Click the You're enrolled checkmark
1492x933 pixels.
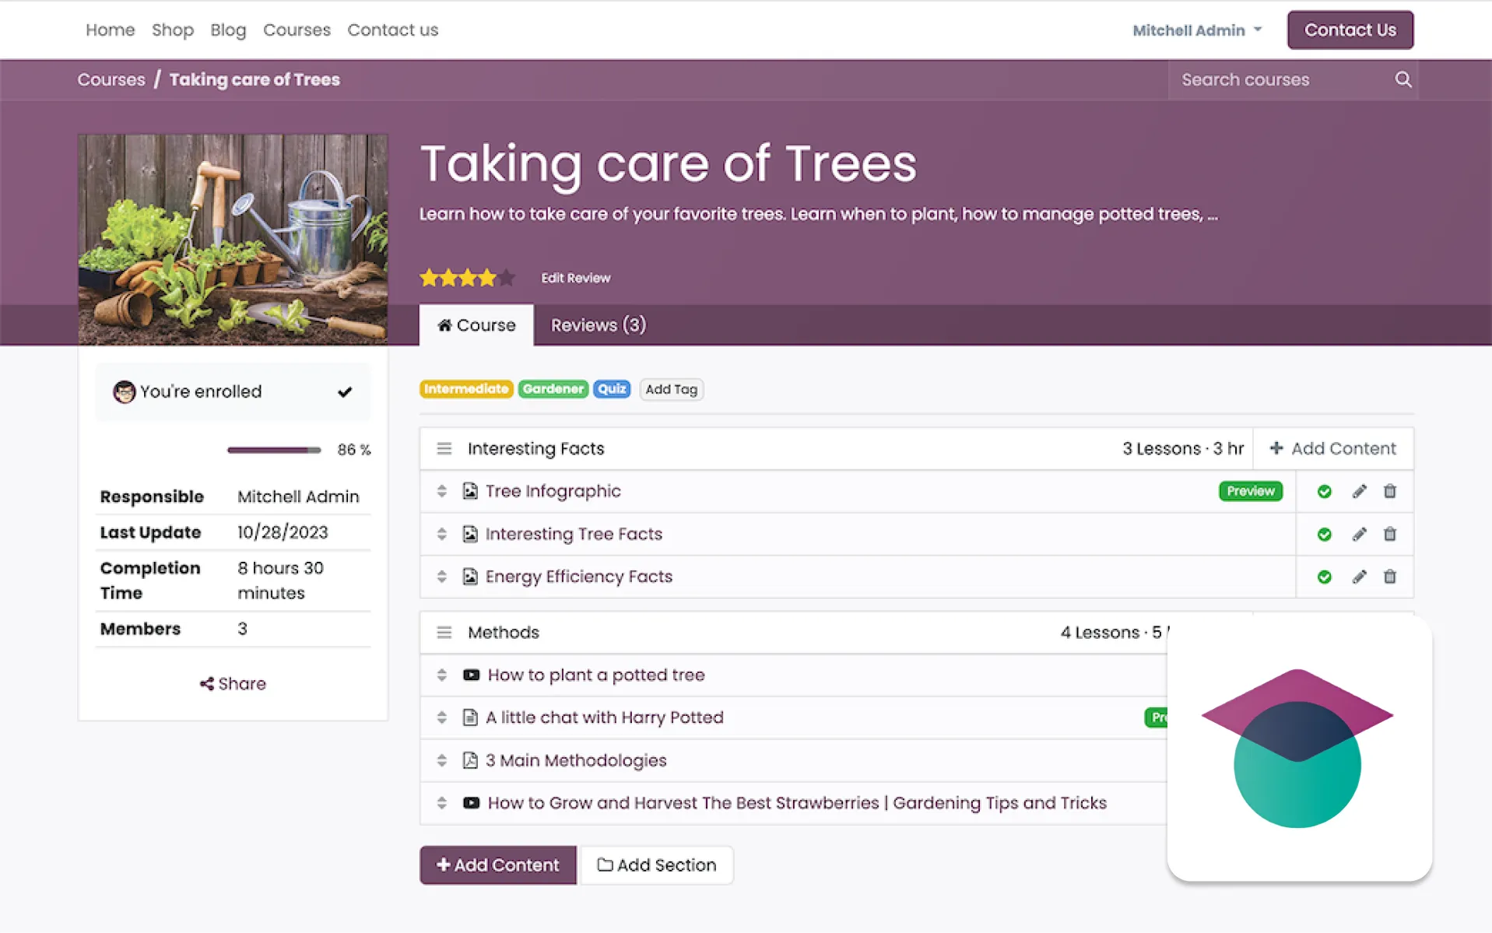[345, 391]
